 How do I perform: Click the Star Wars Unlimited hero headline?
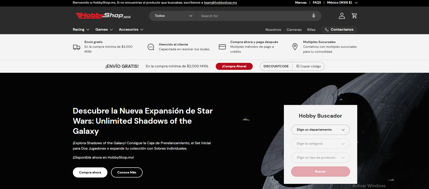tap(143, 121)
